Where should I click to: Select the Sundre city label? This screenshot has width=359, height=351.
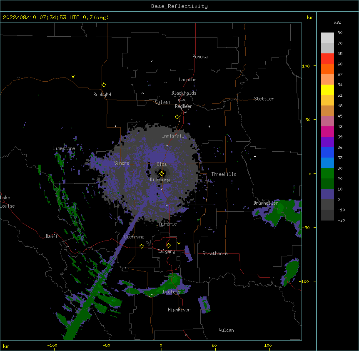point(122,163)
